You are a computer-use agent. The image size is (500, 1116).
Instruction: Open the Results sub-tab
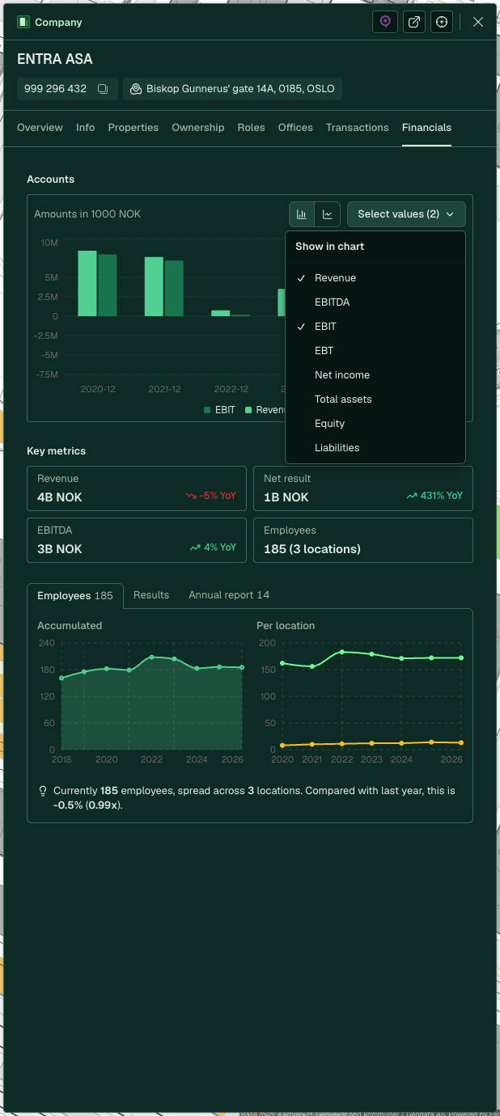(151, 595)
